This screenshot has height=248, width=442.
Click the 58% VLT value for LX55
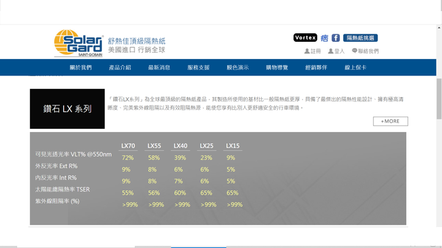tap(154, 158)
